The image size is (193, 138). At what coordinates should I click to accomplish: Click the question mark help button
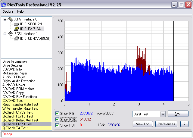pyautogui.click(x=184, y=124)
